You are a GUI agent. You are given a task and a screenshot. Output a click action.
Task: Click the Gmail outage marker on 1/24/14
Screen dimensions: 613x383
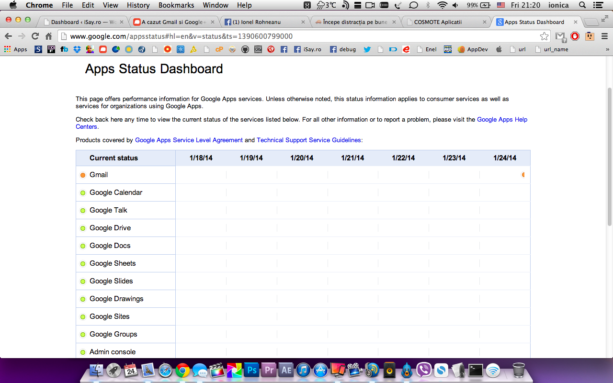click(x=523, y=175)
